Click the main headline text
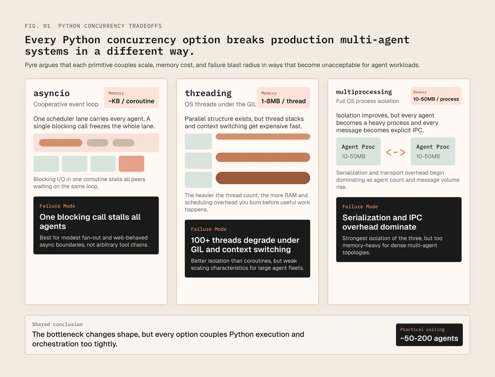The image size is (495, 377). pos(217,45)
